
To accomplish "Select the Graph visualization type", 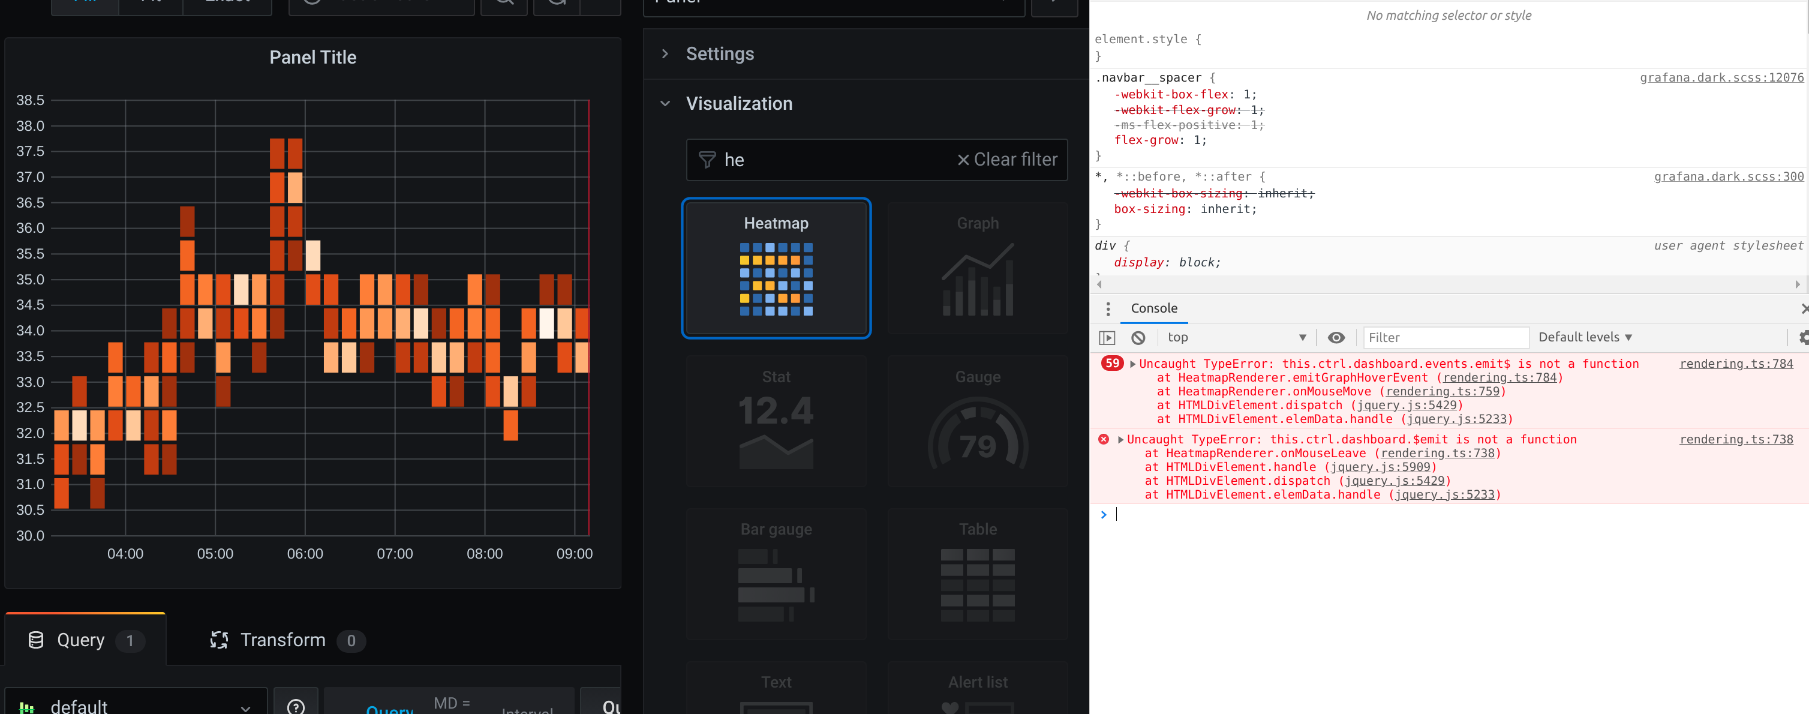I will pos(977,269).
